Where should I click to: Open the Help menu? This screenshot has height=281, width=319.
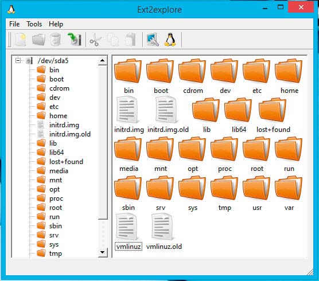pyautogui.click(x=56, y=24)
